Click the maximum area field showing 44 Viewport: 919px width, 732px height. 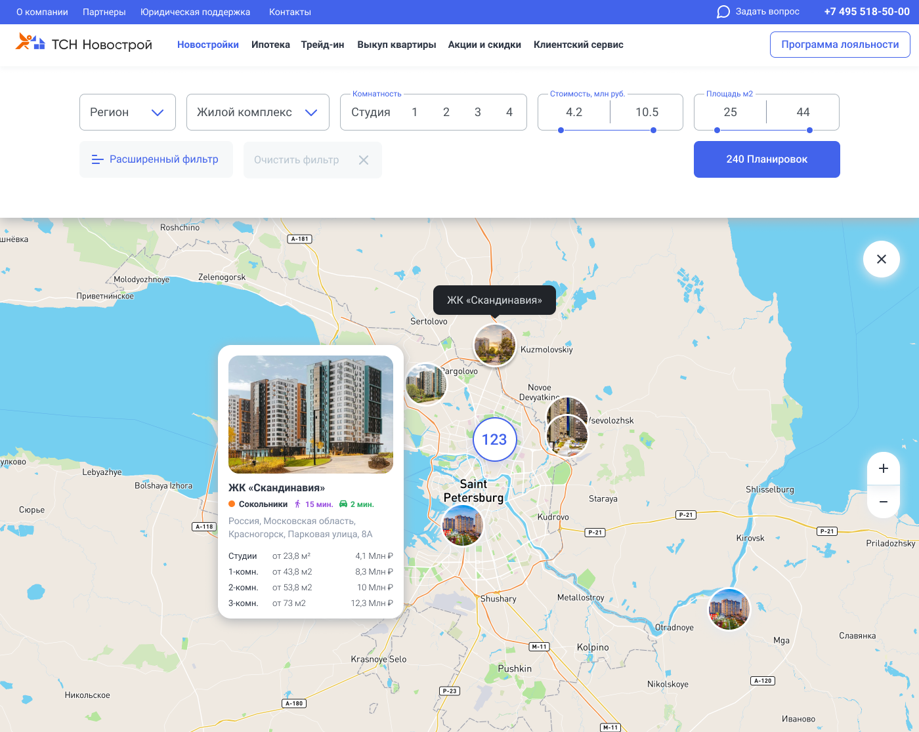coord(803,112)
